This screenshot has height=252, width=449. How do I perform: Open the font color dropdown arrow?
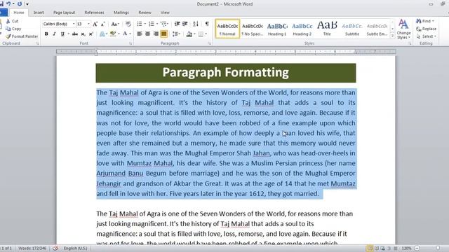[130, 34]
